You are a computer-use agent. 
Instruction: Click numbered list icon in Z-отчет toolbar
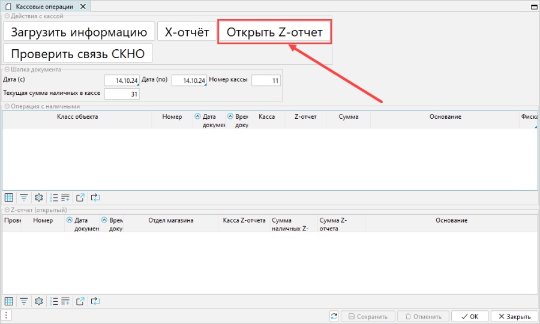(54, 301)
